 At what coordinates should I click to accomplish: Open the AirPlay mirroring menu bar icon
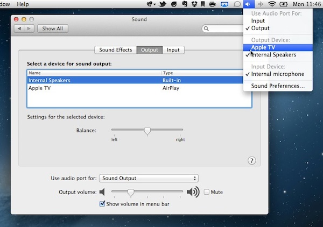tap(224, 4)
